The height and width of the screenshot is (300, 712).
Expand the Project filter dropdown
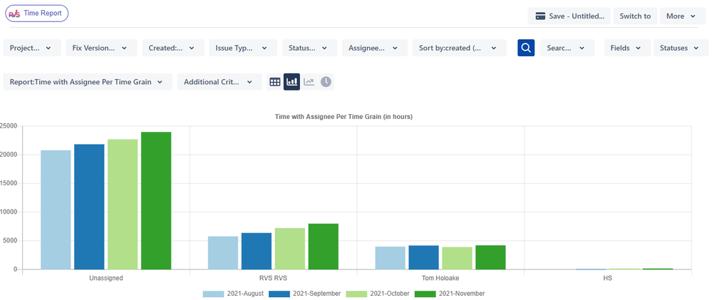coord(31,48)
